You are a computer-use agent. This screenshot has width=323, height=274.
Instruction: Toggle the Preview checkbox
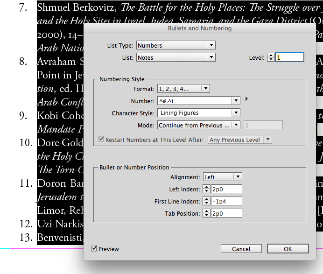(94, 249)
